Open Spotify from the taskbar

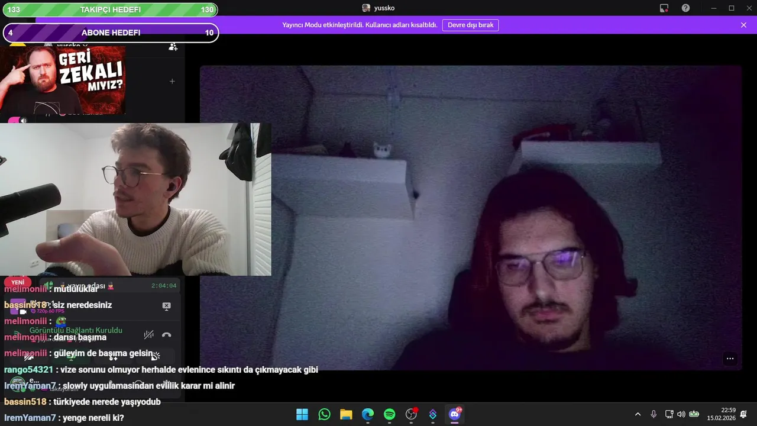[x=389, y=414]
